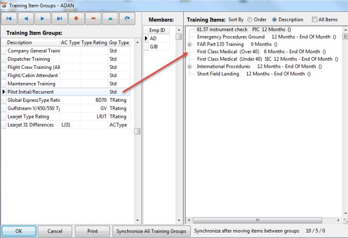This screenshot has height=238, width=348.
Task: Click the refresh curved arrow icon
Action: tap(127, 19)
